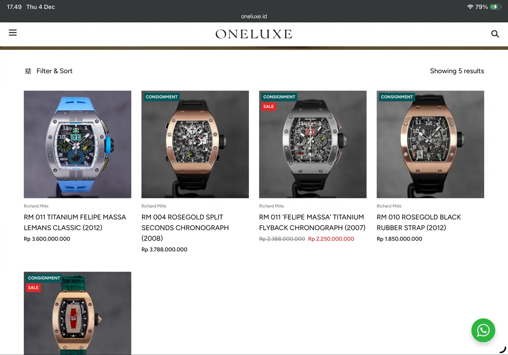This screenshot has width=508, height=355.
Task: Click the sale price Rp 2.250.000.000
Action: pyautogui.click(x=331, y=239)
